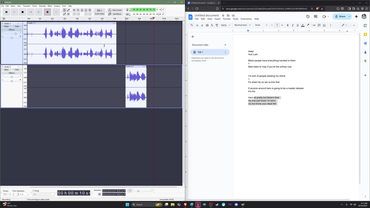370x208 pixels.
Task: Open Google Docs comments panel
Action: (316, 16)
